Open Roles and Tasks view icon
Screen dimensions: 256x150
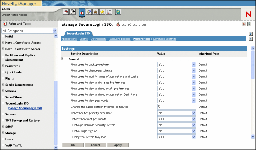[82, 13]
